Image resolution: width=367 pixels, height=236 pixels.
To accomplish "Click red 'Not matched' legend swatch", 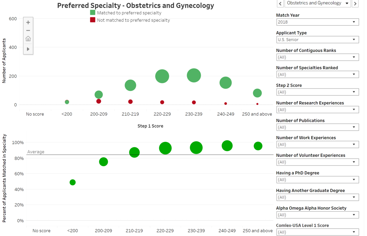I will tap(93, 20).
